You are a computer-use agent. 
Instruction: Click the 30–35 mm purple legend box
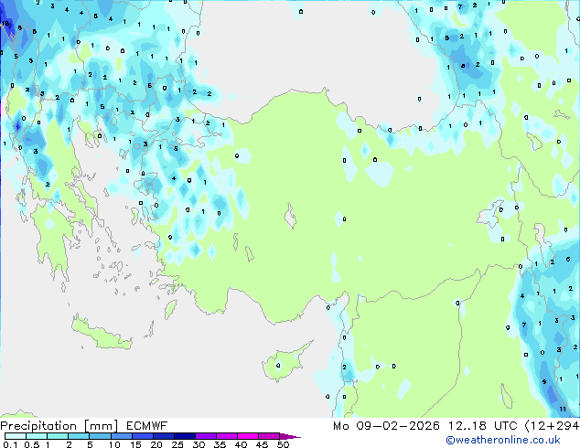205,436
